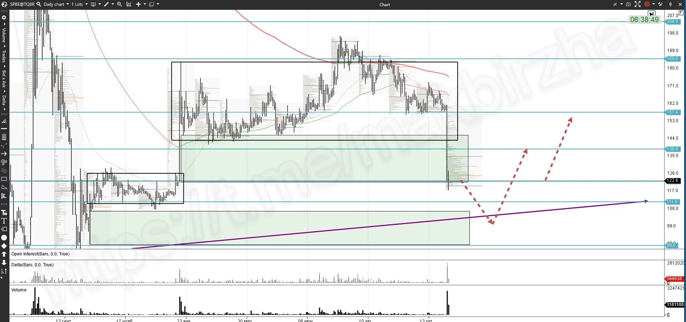The image size is (686, 322).
Task: Click the skip-to-latest-bar button
Action: coord(651,14)
